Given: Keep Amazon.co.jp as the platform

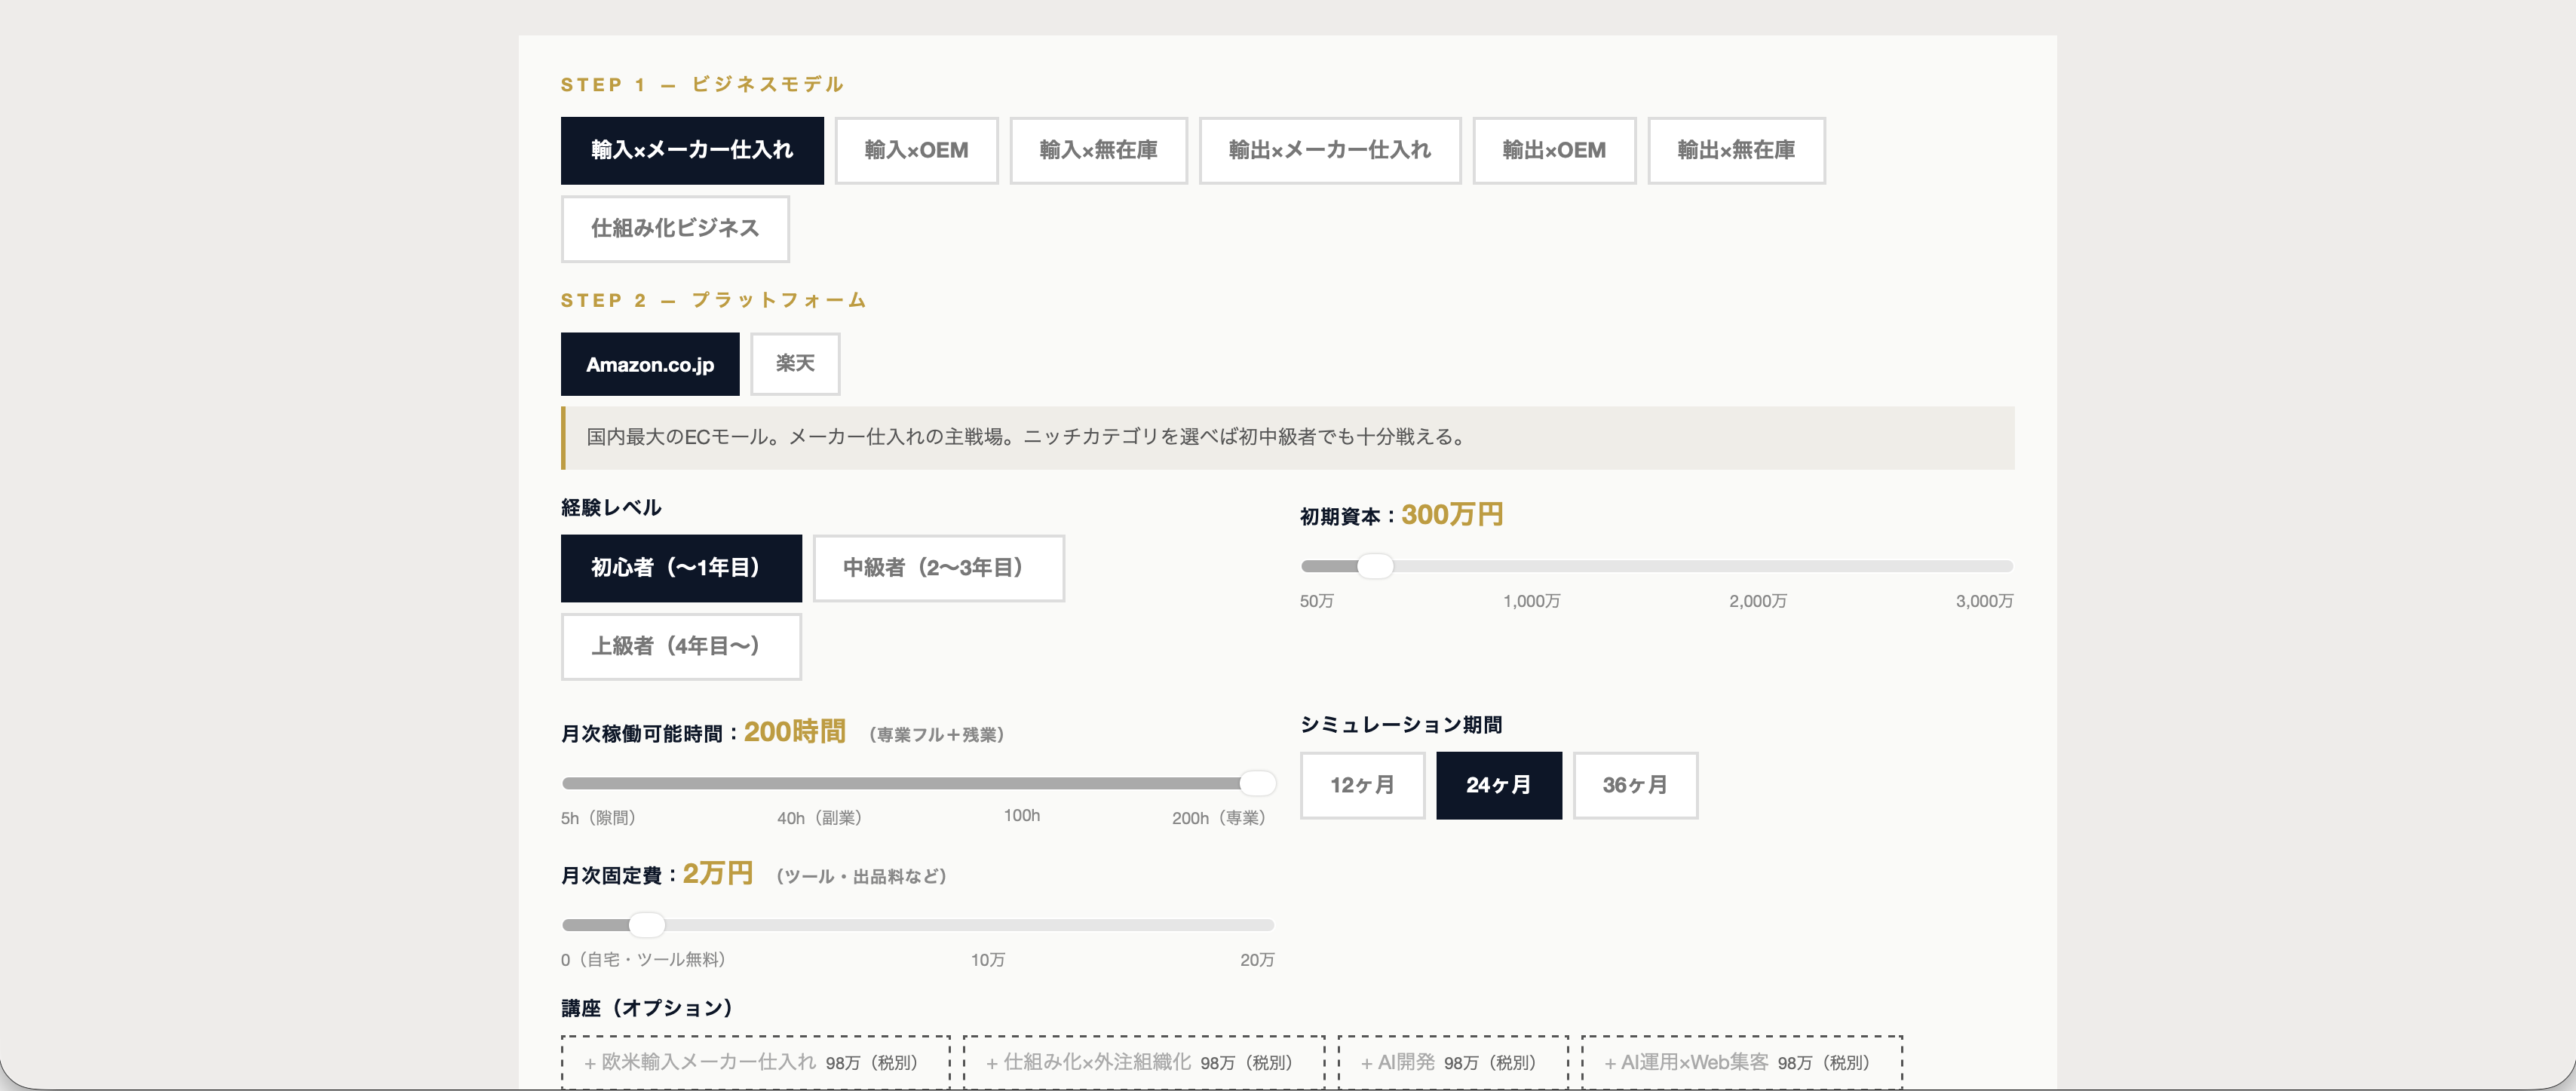Looking at the screenshot, I should (650, 364).
